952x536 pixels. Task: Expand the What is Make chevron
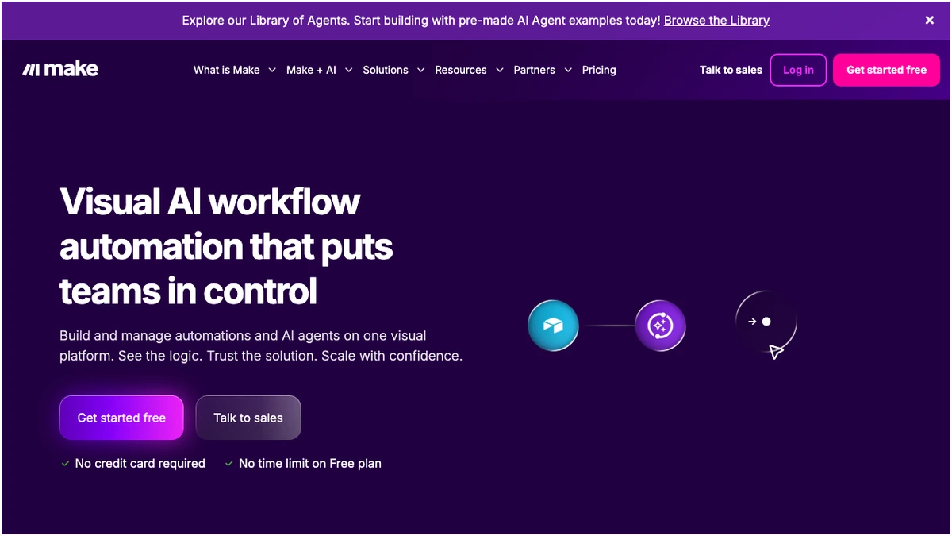coord(272,70)
